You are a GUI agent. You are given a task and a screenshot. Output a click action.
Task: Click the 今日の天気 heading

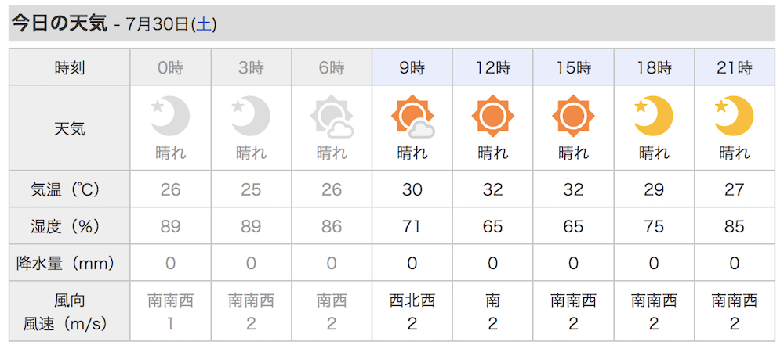pos(60,24)
